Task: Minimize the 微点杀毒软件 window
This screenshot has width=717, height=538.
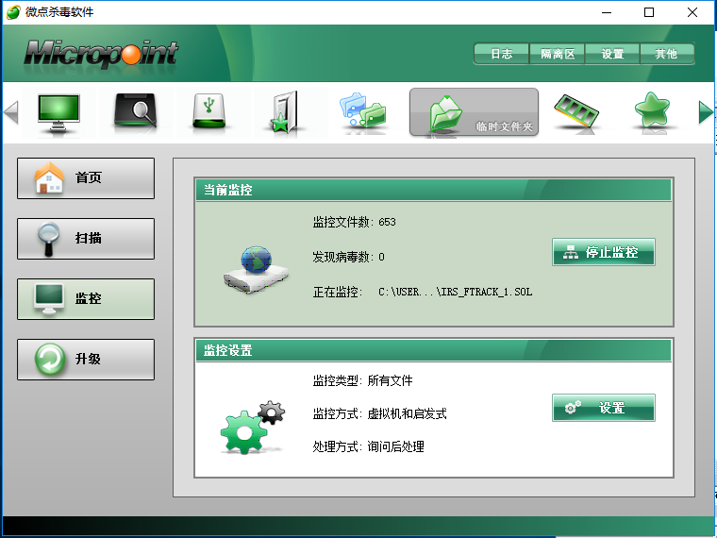Action: pyautogui.click(x=607, y=12)
